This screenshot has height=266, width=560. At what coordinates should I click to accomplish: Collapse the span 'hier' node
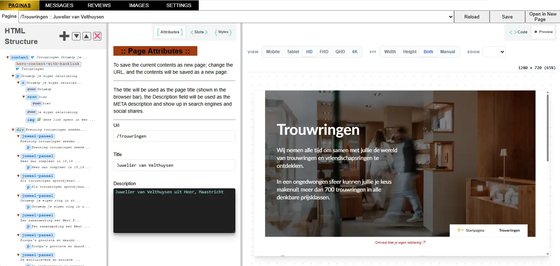(x=24, y=97)
